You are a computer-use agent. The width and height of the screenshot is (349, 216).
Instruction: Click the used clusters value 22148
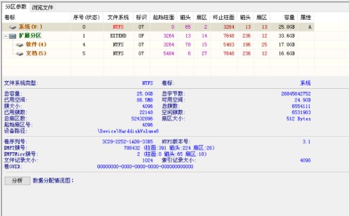[x=146, y=112]
